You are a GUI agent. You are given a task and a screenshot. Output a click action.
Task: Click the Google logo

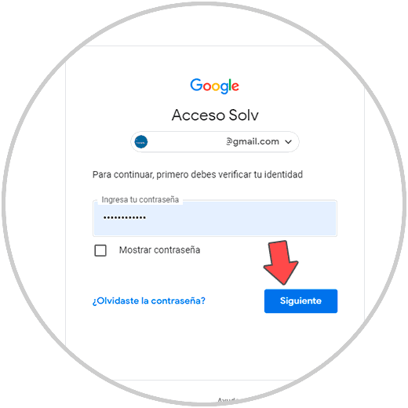[214, 86]
